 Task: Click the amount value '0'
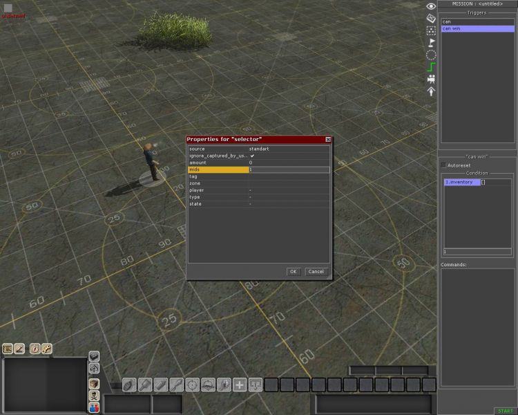(251, 163)
